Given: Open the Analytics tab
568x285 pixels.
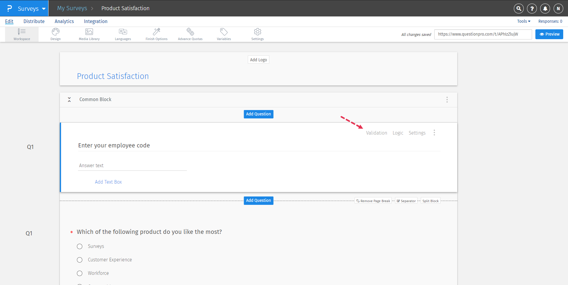Looking at the screenshot, I should pyautogui.click(x=64, y=21).
